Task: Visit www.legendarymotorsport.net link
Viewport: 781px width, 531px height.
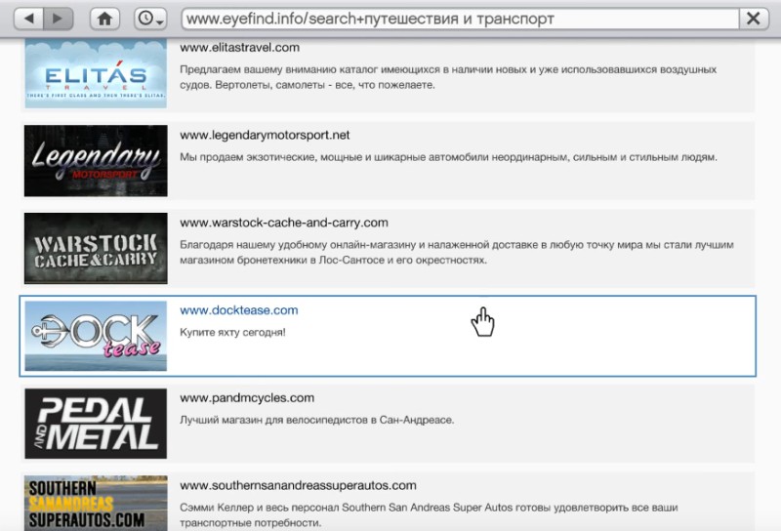Action: pyautogui.click(x=265, y=135)
